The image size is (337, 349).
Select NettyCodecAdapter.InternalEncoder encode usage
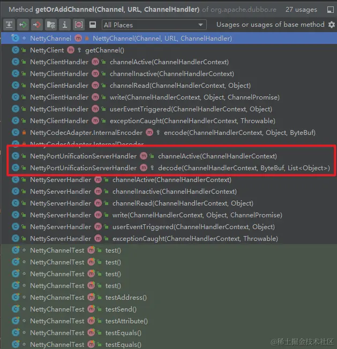[169, 133]
